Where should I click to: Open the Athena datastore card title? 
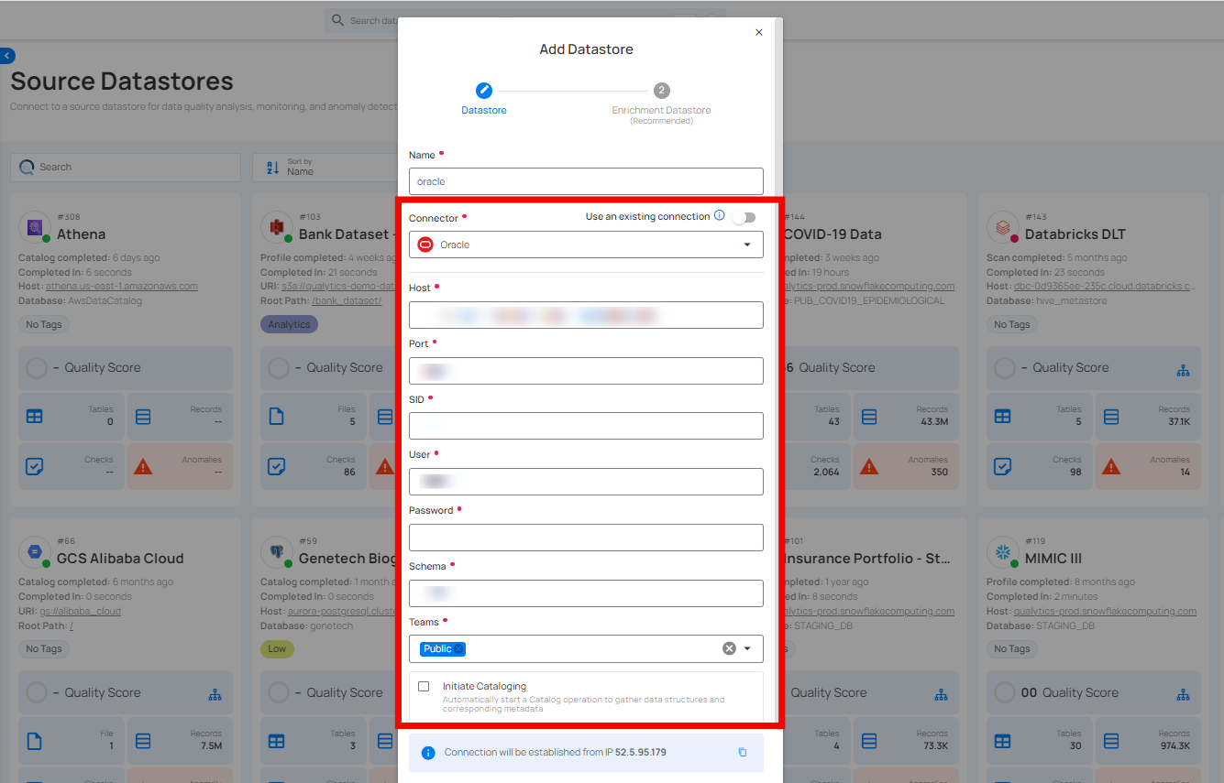click(x=81, y=234)
